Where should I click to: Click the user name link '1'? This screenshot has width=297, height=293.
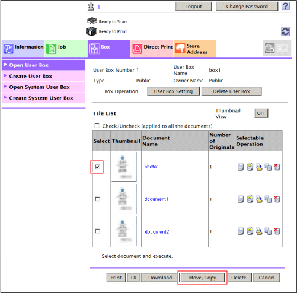99,7
